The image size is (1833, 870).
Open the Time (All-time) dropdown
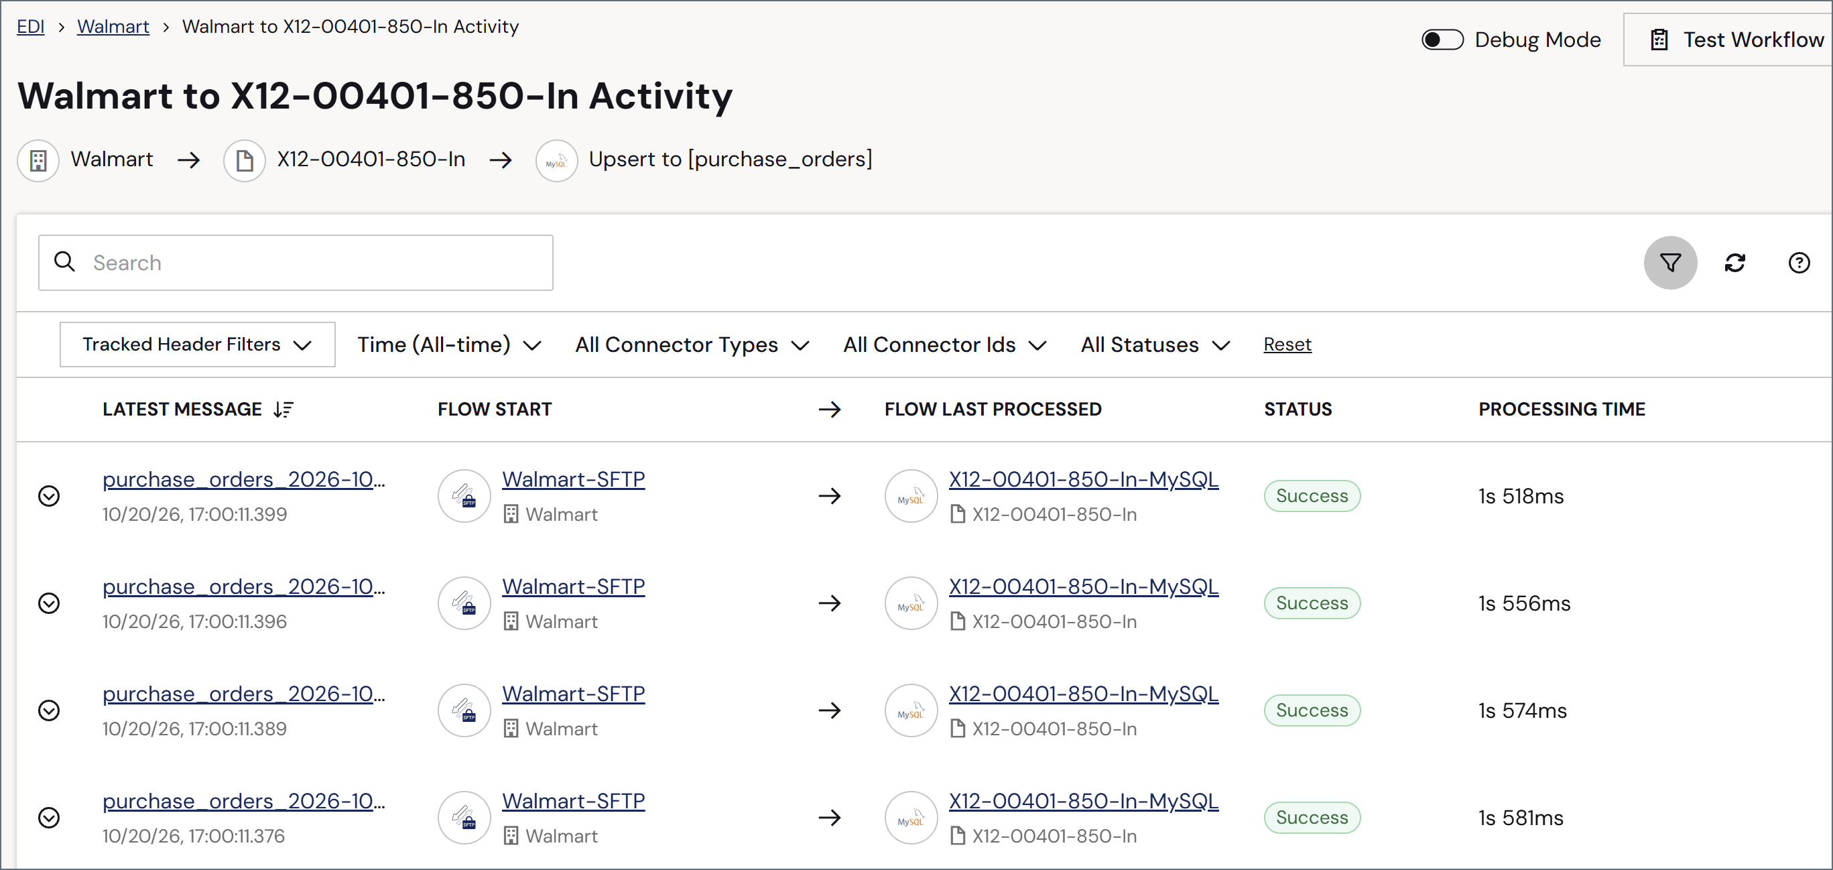coord(449,345)
